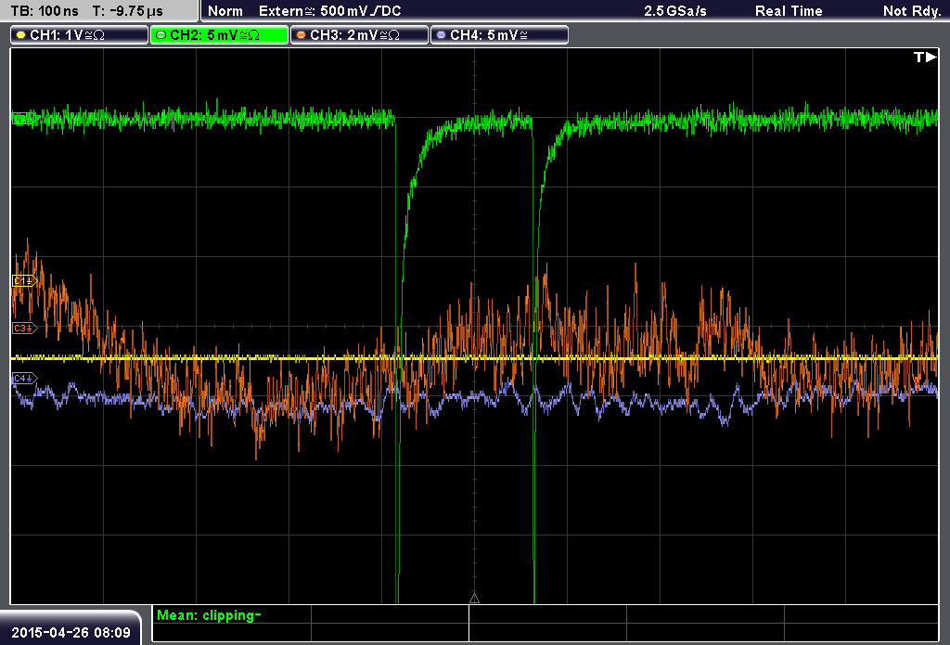
Task: Click the Extern 500 mV trigger source readout
Action: tap(329, 11)
